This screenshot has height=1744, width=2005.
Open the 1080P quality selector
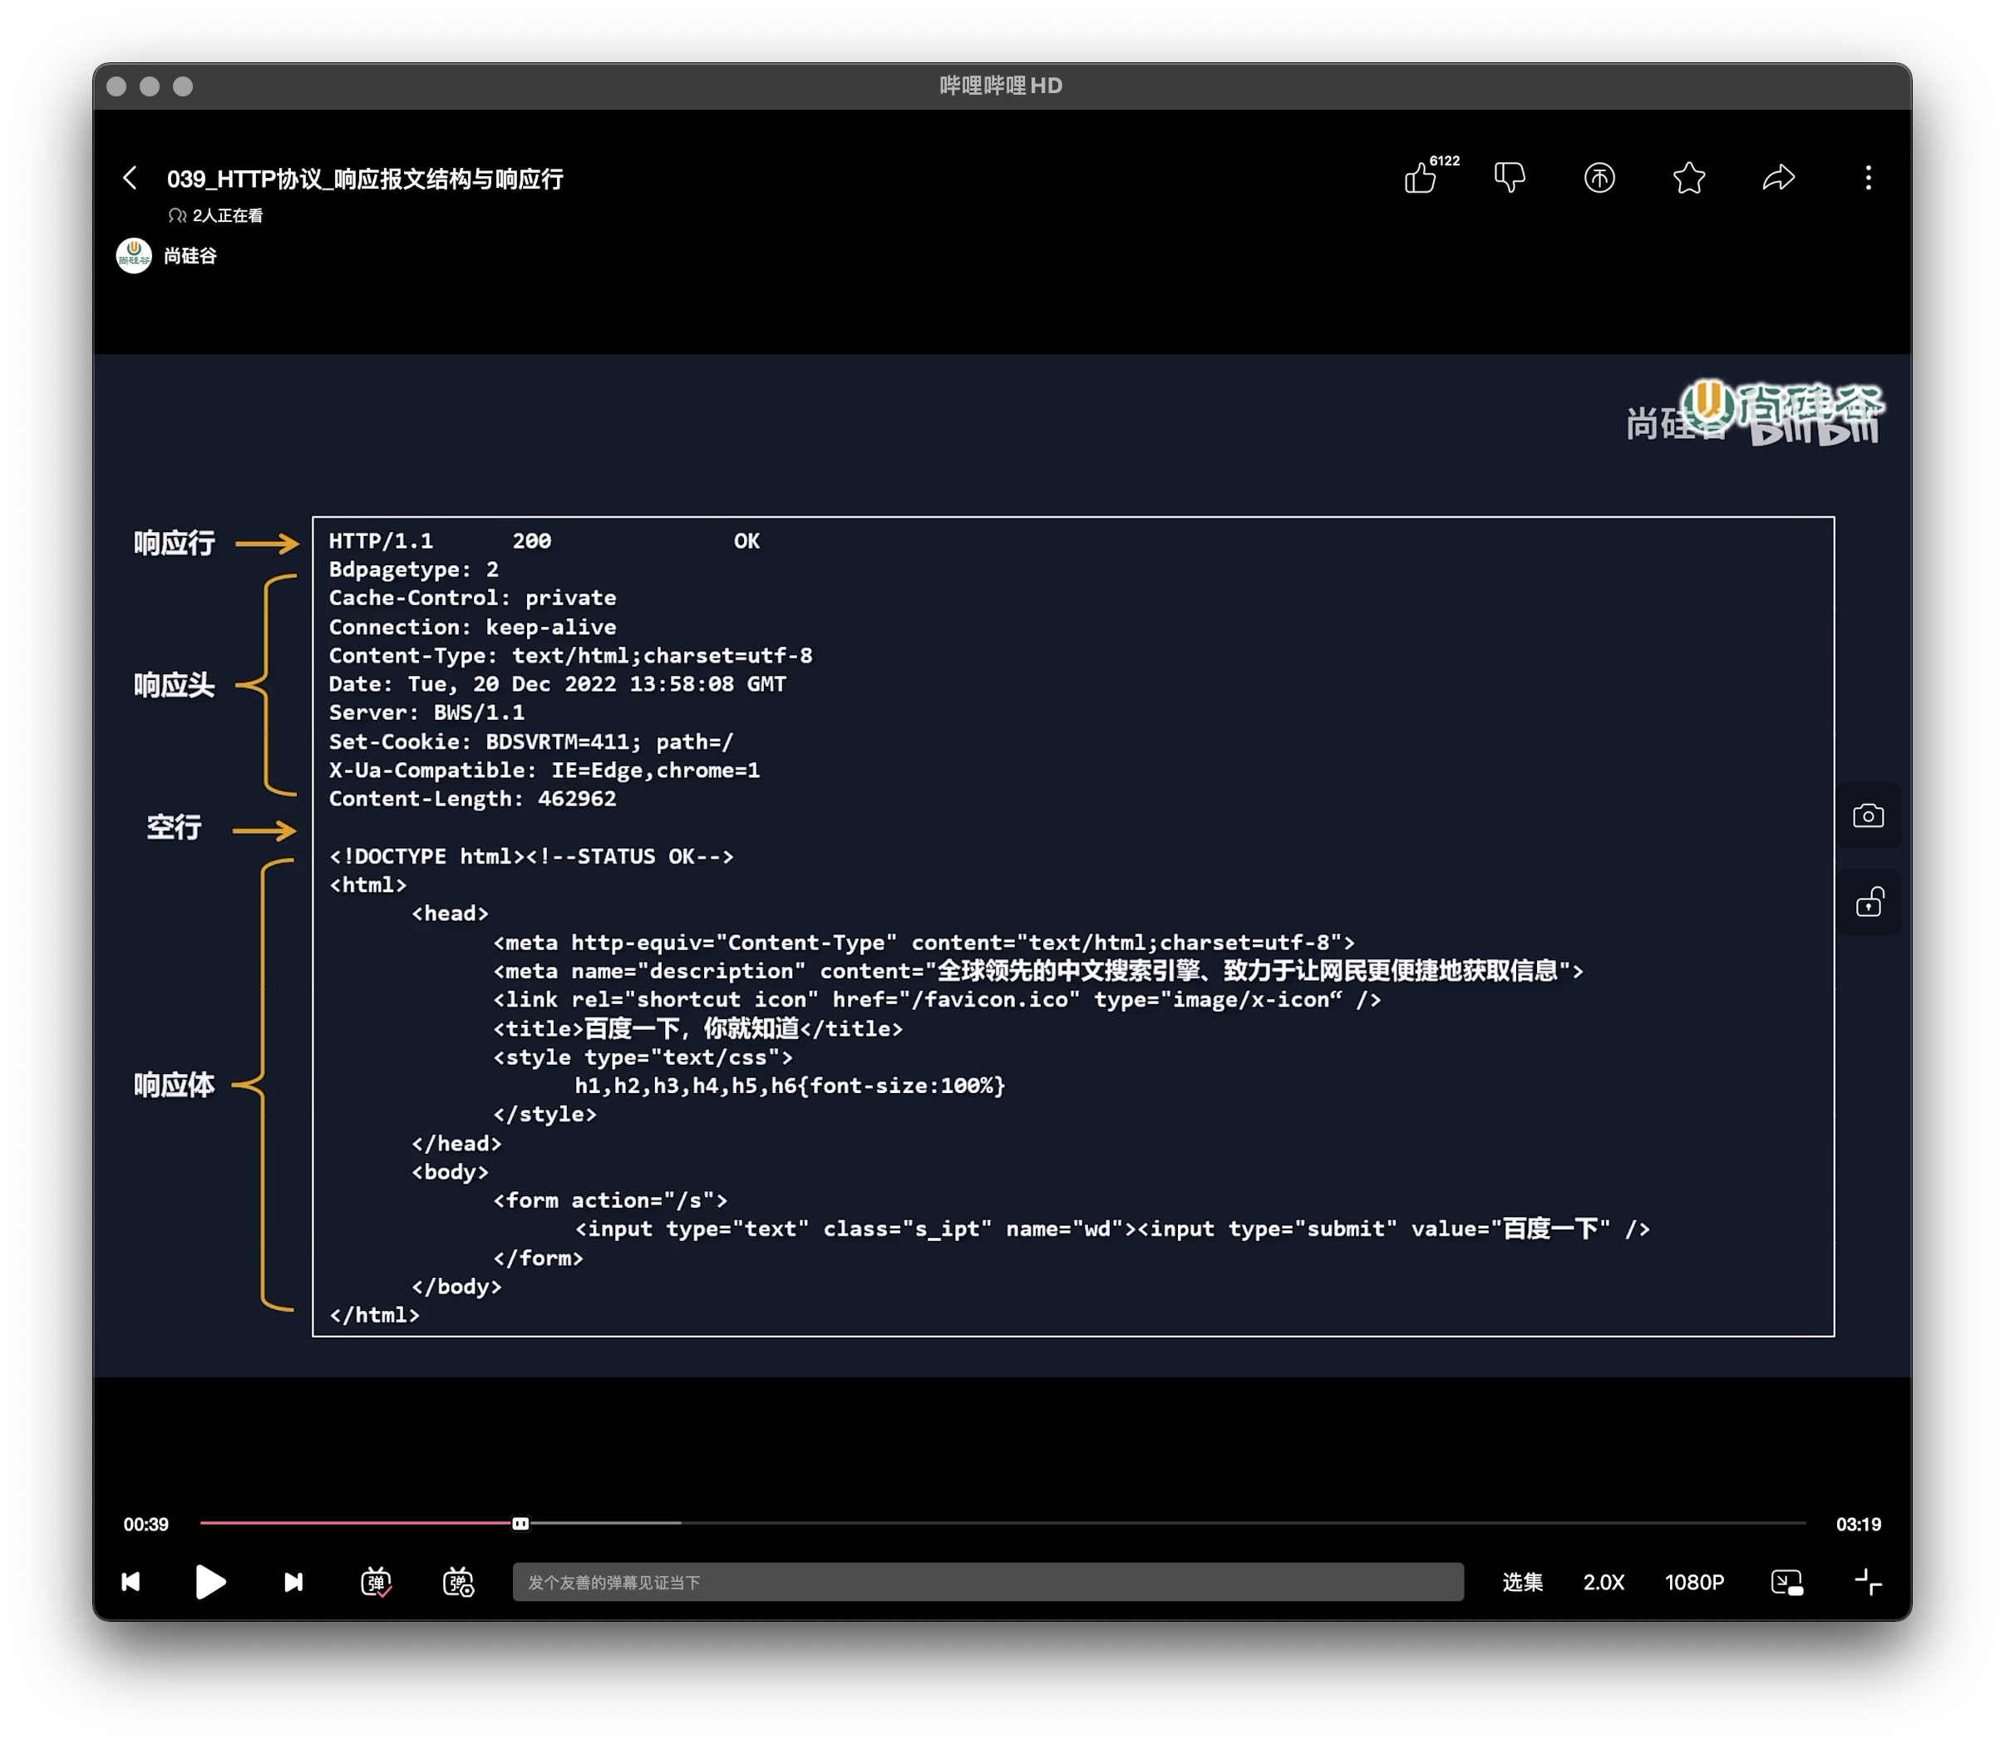coord(1694,1583)
